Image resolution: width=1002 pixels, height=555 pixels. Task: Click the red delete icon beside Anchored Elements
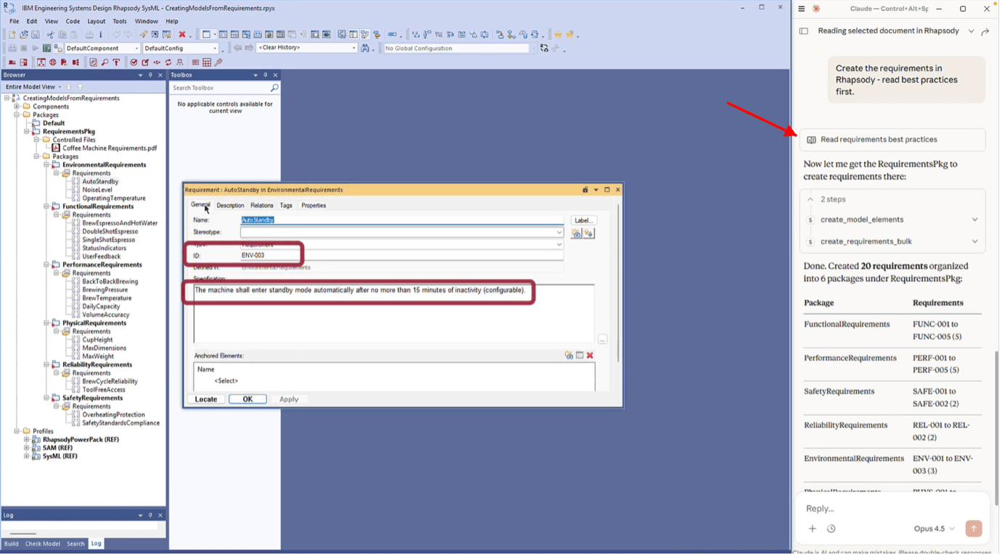(x=590, y=356)
